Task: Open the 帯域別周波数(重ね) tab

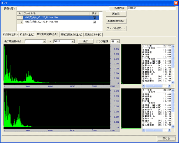Action: [x=72, y=35]
